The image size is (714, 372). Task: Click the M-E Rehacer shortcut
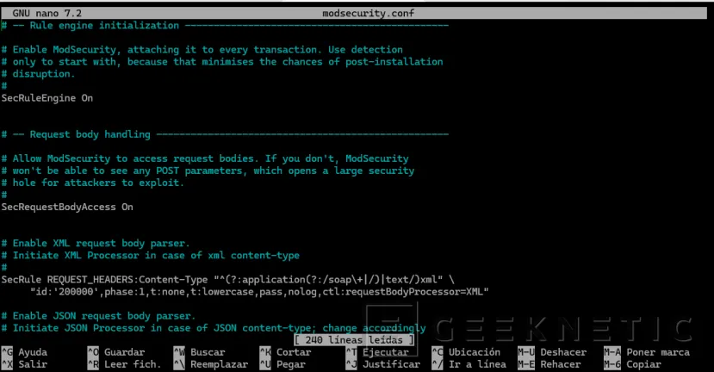point(549,364)
